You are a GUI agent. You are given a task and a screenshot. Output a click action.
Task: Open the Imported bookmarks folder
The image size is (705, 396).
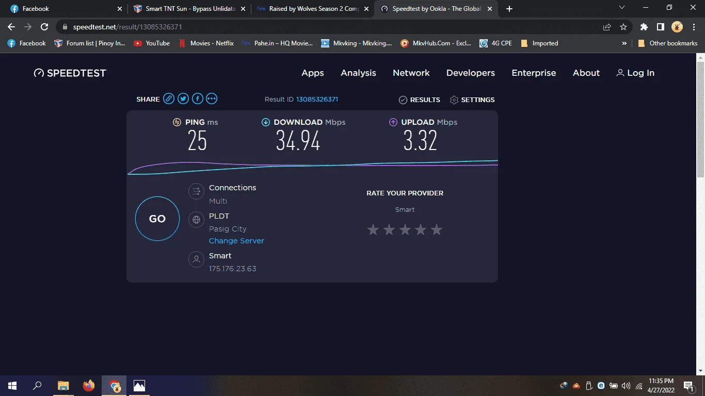[x=539, y=43]
